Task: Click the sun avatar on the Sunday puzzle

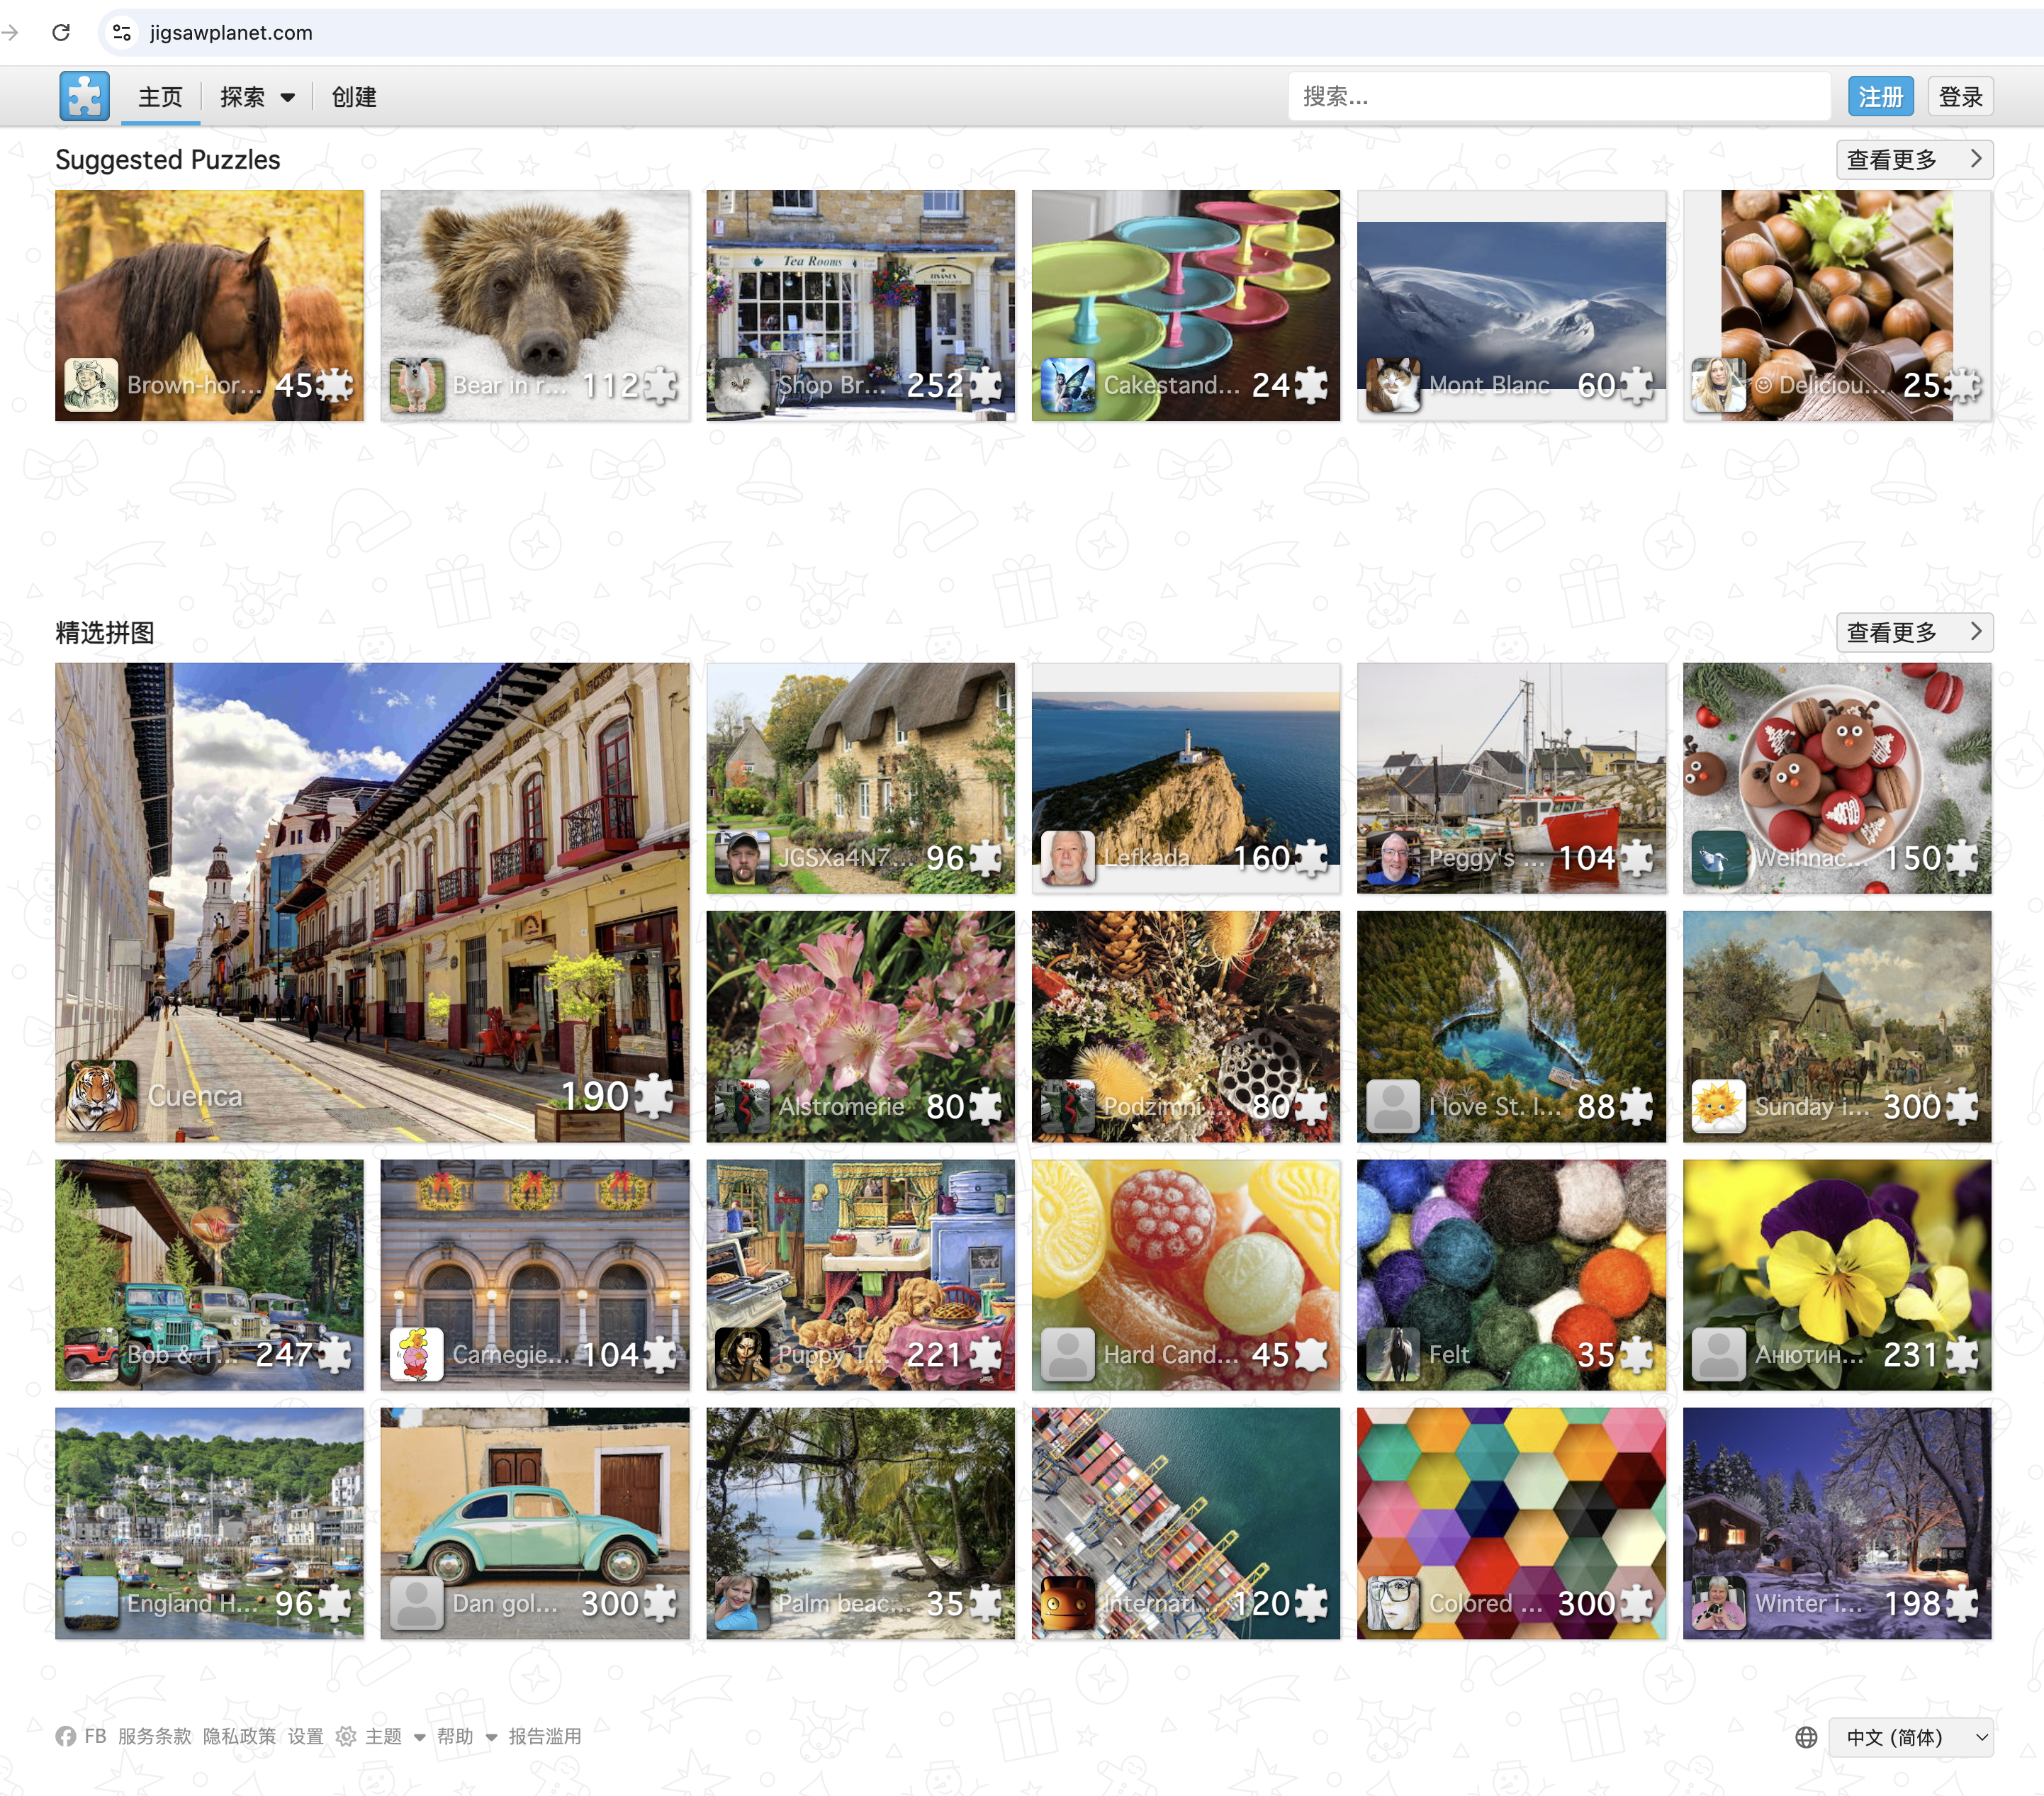Action: point(1718,1106)
